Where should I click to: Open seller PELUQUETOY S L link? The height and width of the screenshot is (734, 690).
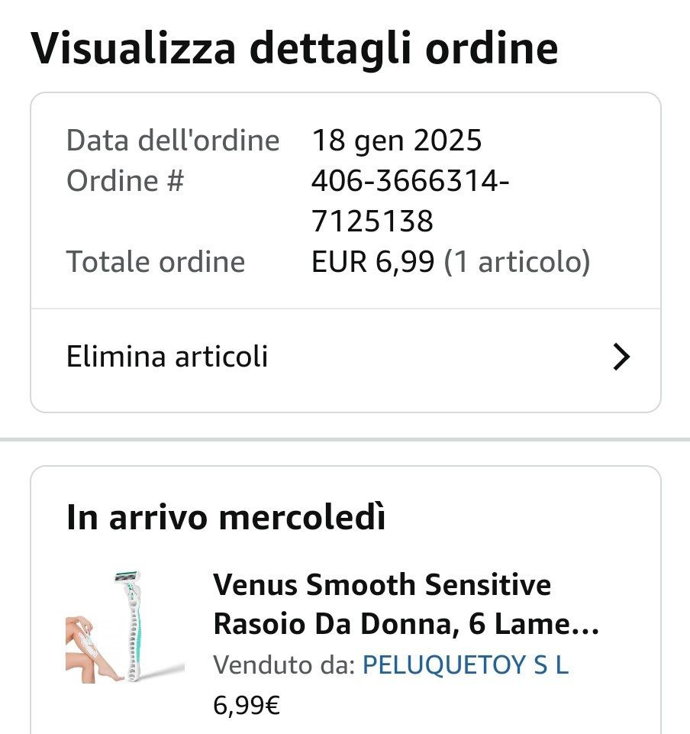pos(466,665)
